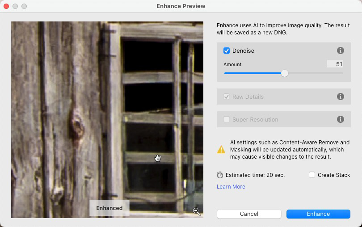Open the Raw Details info icon
This screenshot has height=227, width=362.
pos(340,97)
